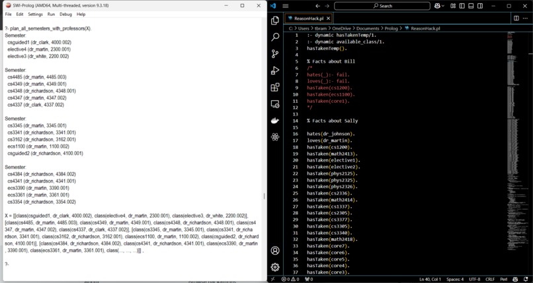Click the hates(dr_johnson). code line
The height and width of the screenshot is (283, 533).
(x=331, y=134)
